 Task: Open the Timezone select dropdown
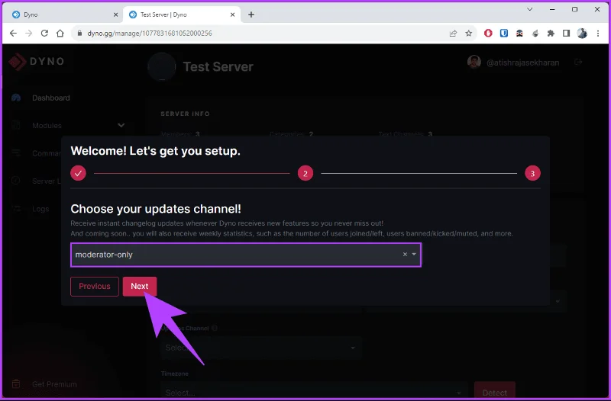(314, 392)
